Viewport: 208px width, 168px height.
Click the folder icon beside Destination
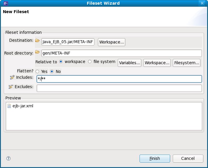pyautogui.click(x=37, y=41)
